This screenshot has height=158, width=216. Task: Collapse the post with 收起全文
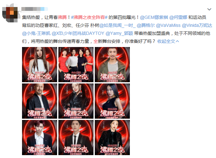(x=168, y=41)
